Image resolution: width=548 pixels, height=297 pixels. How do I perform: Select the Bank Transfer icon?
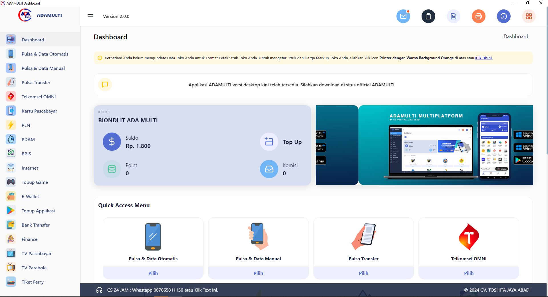[x=11, y=225]
